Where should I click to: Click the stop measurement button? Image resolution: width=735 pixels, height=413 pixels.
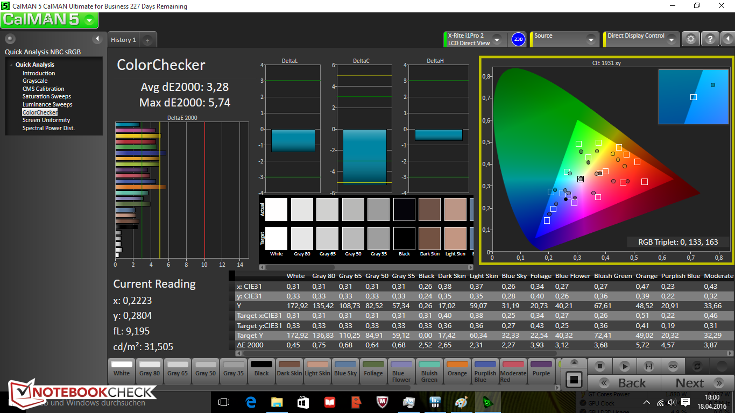(599, 366)
